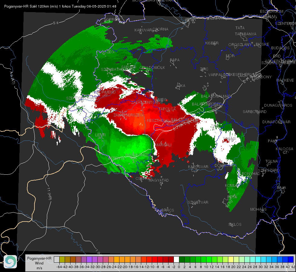Click the swirl logo beside the legend

[x=10, y=262]
